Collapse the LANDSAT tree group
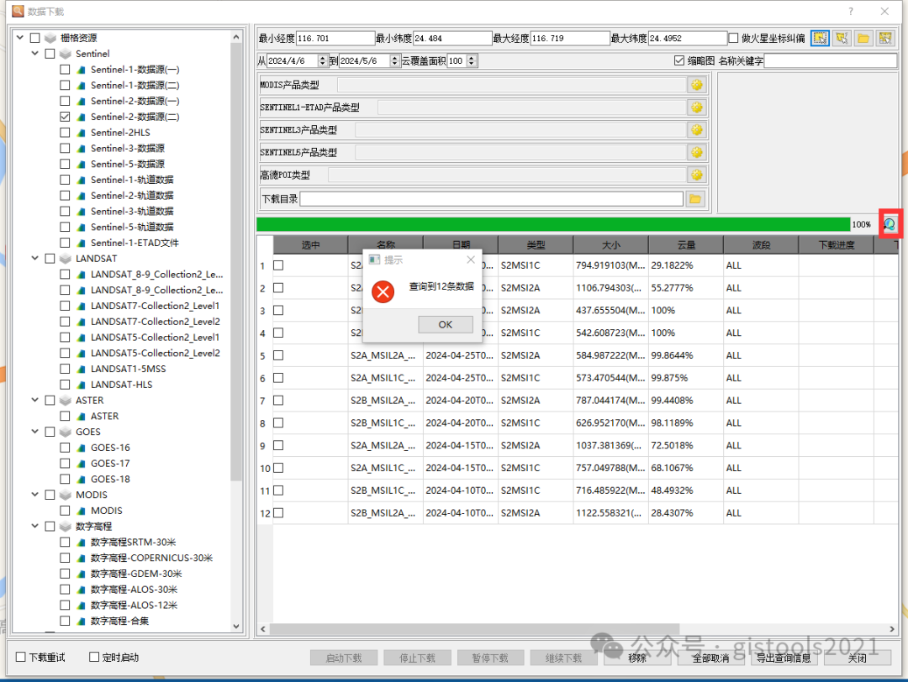This screenshot has height=682, width=908. click(x=35, y=258)
